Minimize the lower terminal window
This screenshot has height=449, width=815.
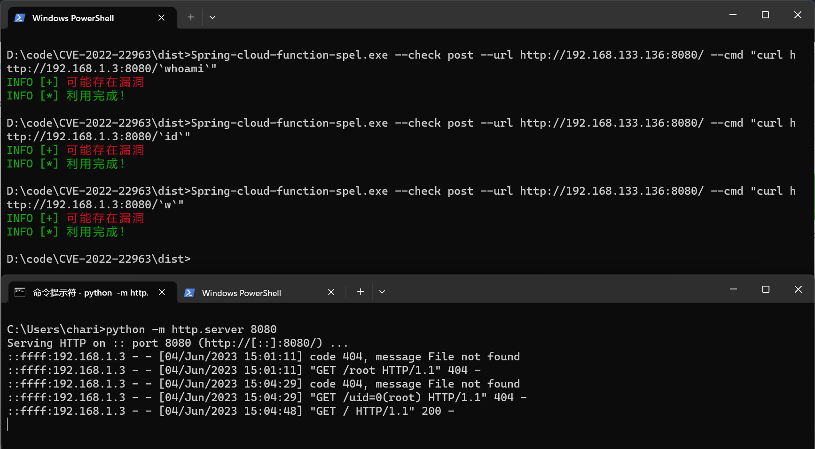pyautogui.click(x=733, y=289)
